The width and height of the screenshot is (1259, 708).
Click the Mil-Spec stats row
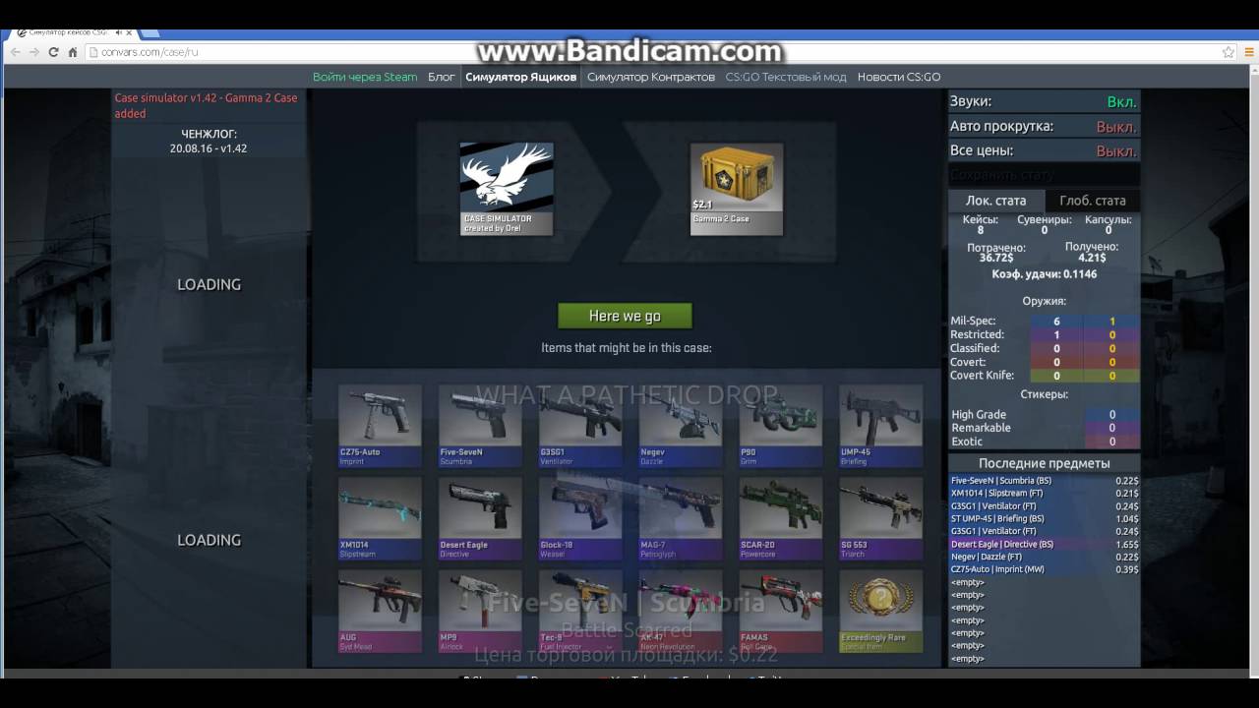(x=1044, y=321)
